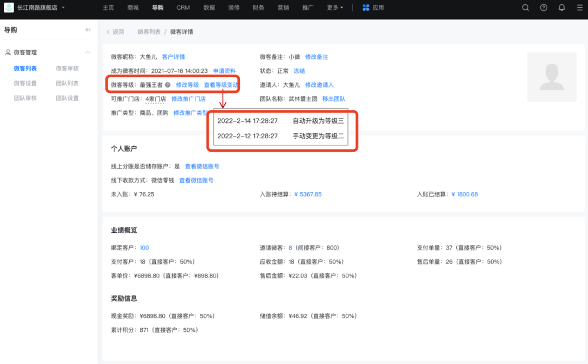Collapse the 导购 sidebar with arrow icon
Image resolution: width=588 pixels, height=364 pixels.
pos(88,29)
